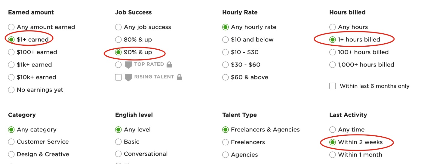Click the Top Rated badge icon

(128, 65)
